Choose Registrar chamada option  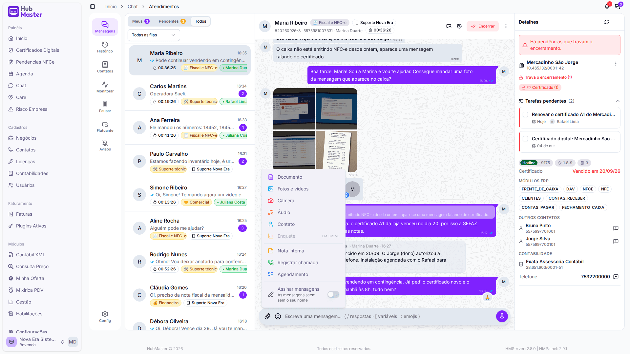[304, 263]
